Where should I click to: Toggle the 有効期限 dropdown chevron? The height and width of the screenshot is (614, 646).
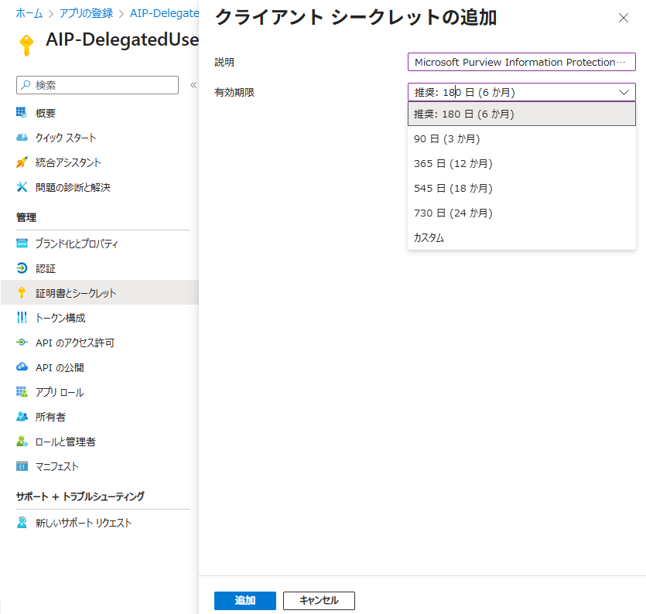(624, 92)
